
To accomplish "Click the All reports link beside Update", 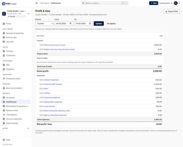I will point(111,24).
